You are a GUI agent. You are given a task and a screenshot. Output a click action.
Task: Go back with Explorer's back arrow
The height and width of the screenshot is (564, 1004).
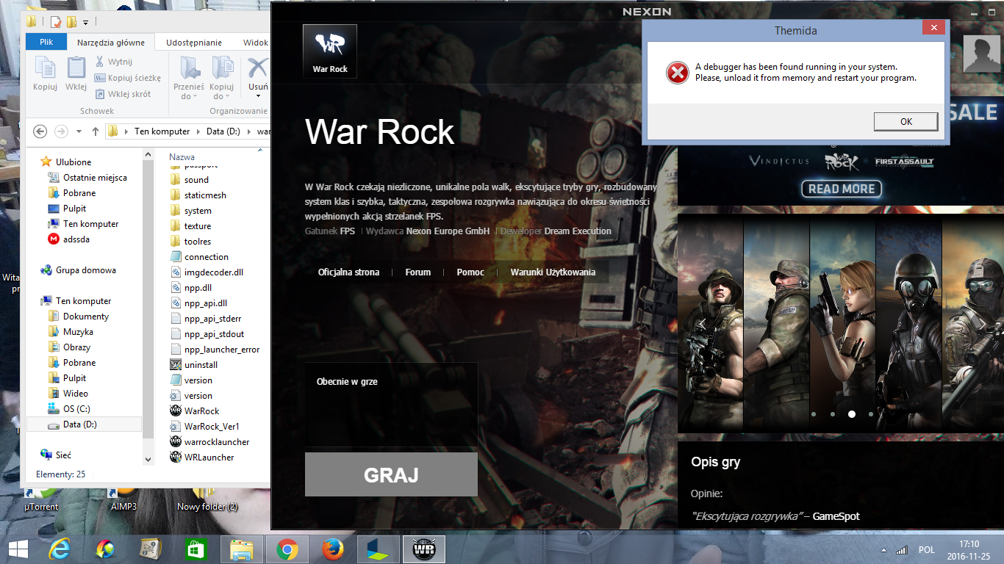(x=40, y=131)
